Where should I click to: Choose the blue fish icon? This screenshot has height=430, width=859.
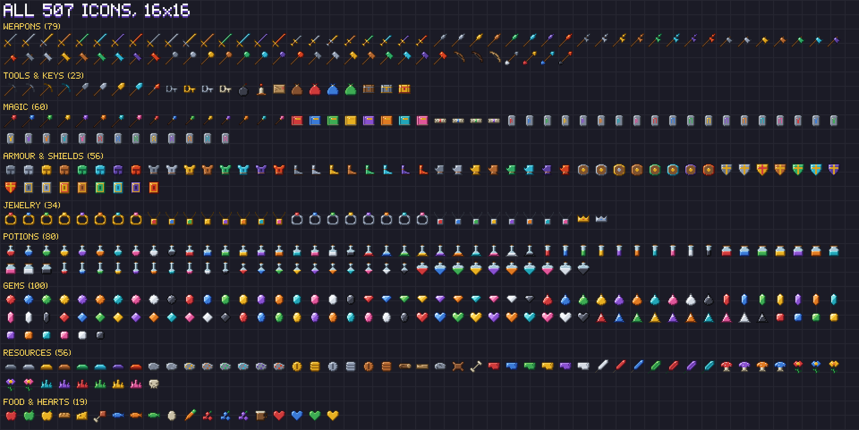tap(118, 416)
